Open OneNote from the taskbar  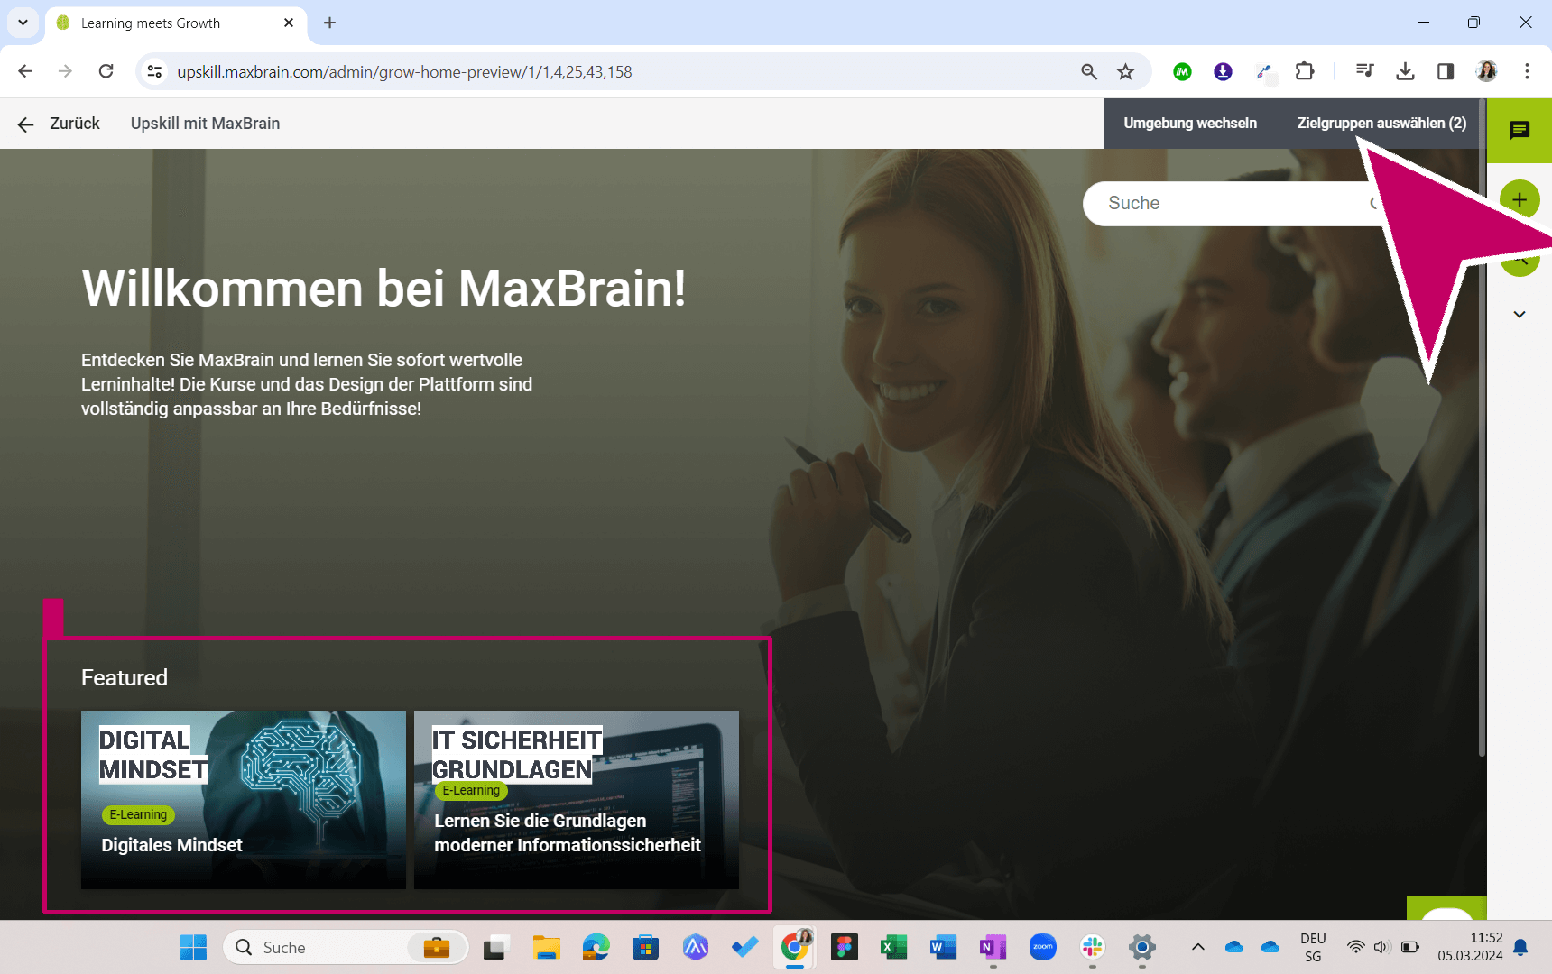[x=993, y=947]
